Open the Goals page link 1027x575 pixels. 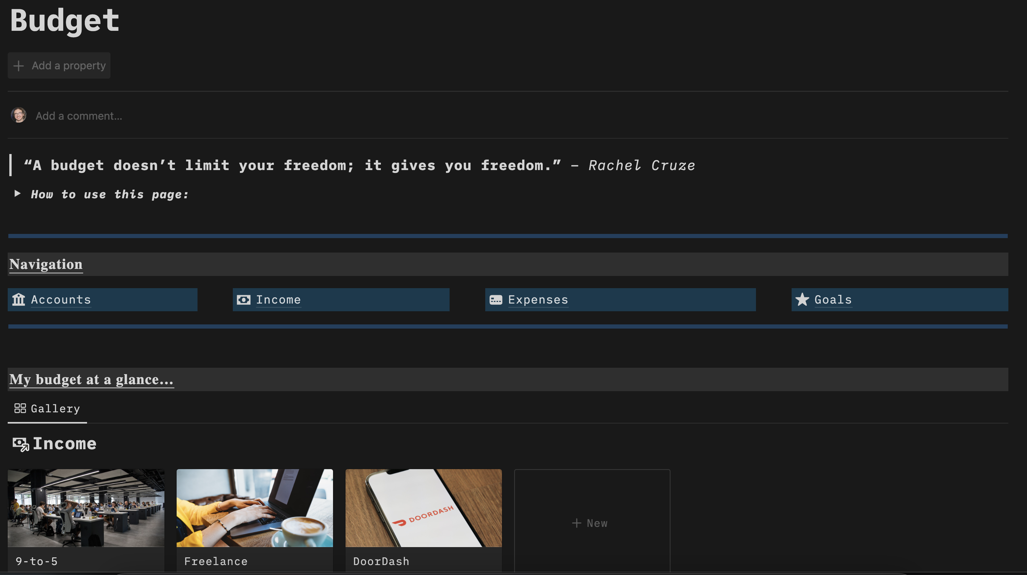click(833, 300)
